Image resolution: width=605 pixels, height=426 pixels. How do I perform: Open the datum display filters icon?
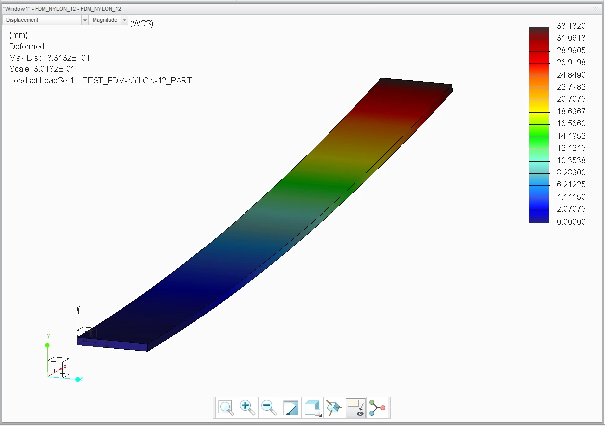334,408
